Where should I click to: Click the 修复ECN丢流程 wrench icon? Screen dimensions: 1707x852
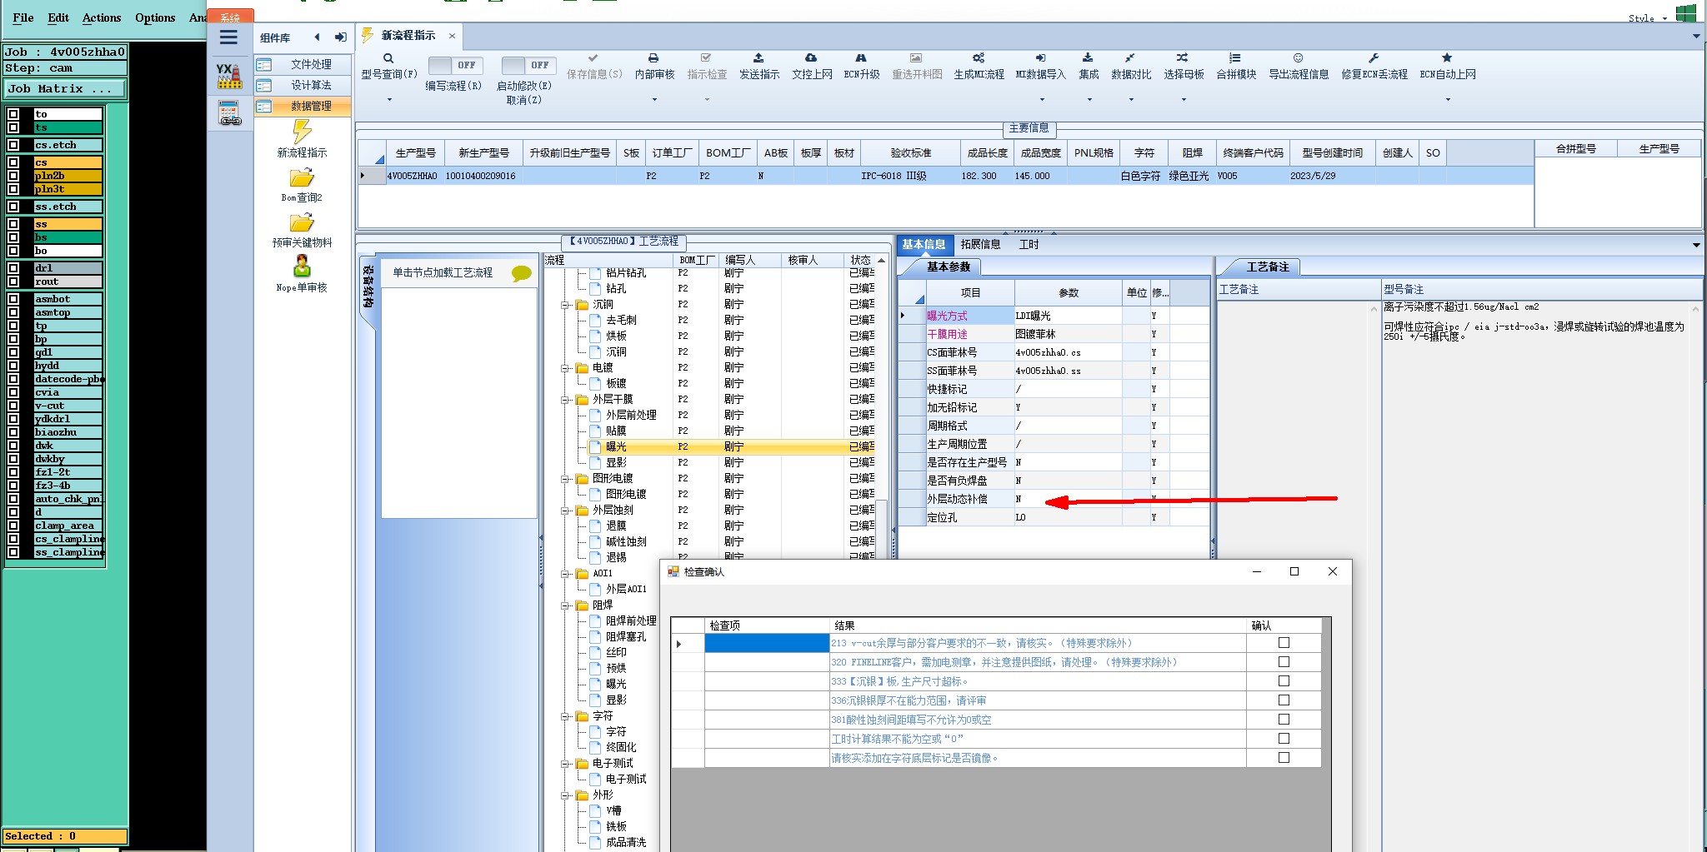pos(1374,58)
